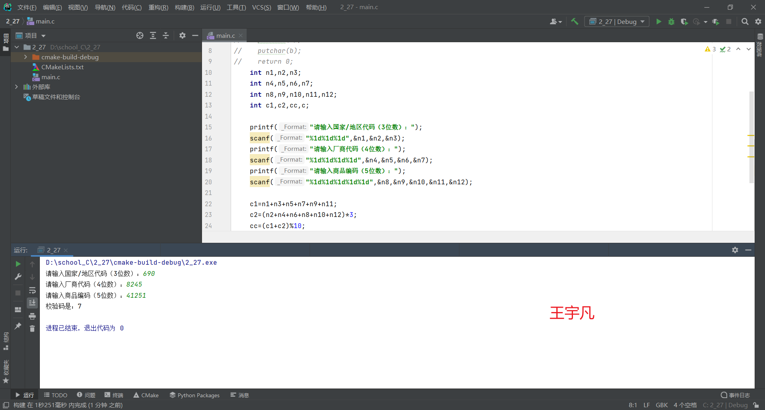Clear all console output with trash icon
This screenshot has height=410, width=765.
[x=32, y=328]
